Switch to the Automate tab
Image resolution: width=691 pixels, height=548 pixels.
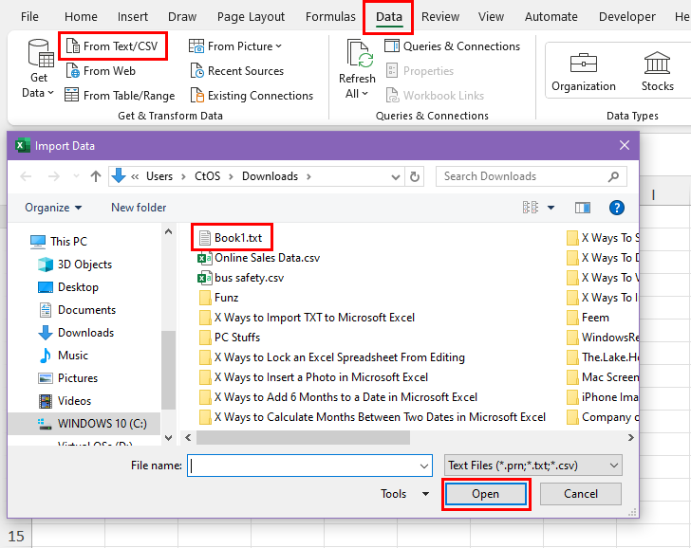click(x=551, y=17)
